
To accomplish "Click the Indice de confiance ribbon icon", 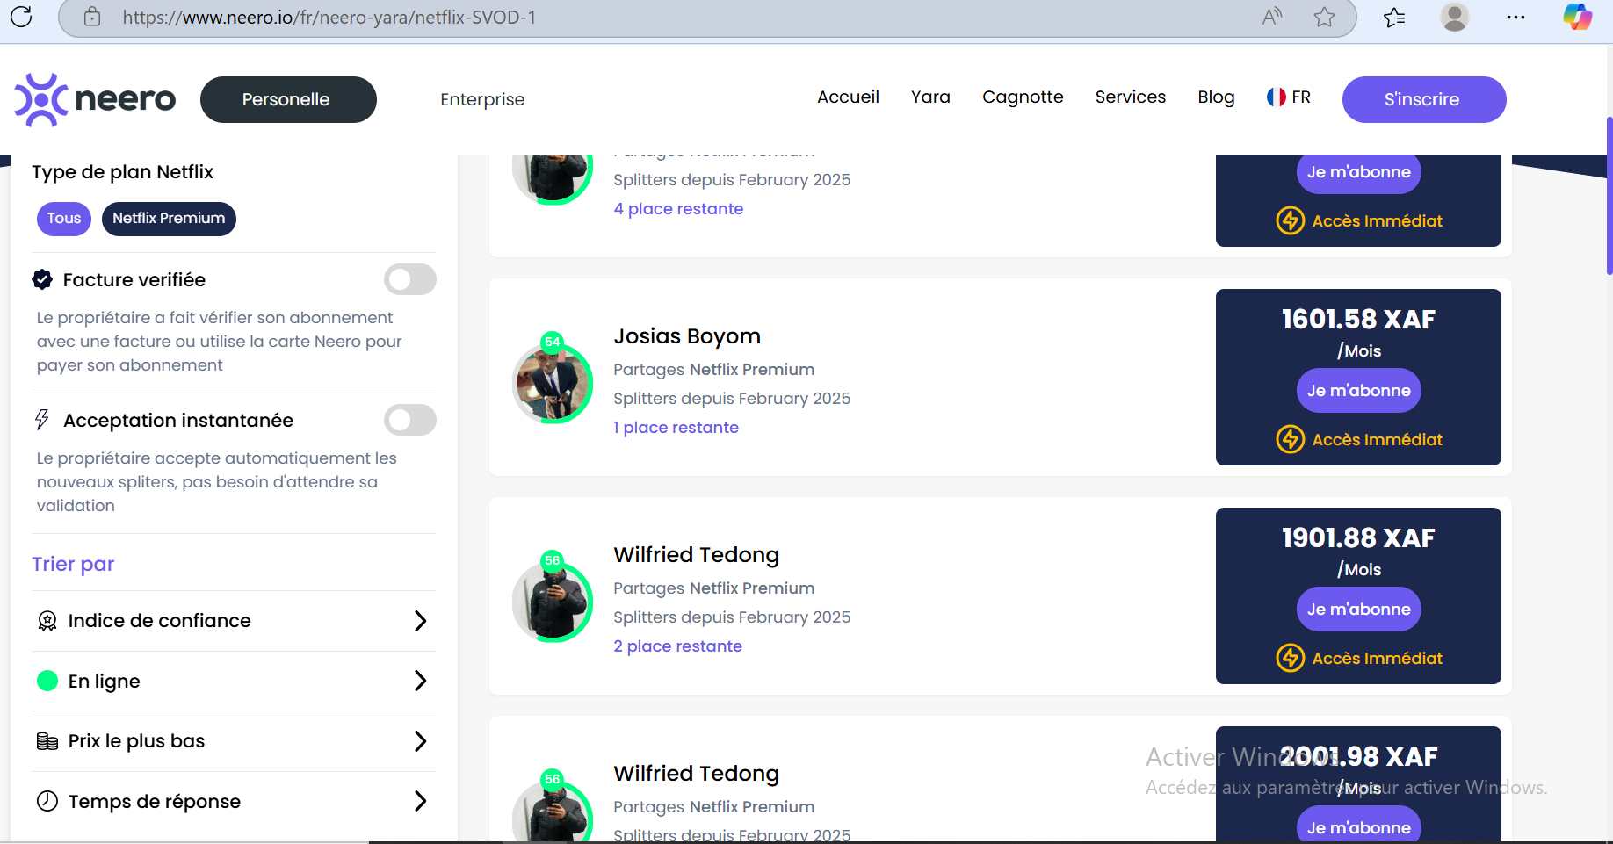I will [47, 621].
